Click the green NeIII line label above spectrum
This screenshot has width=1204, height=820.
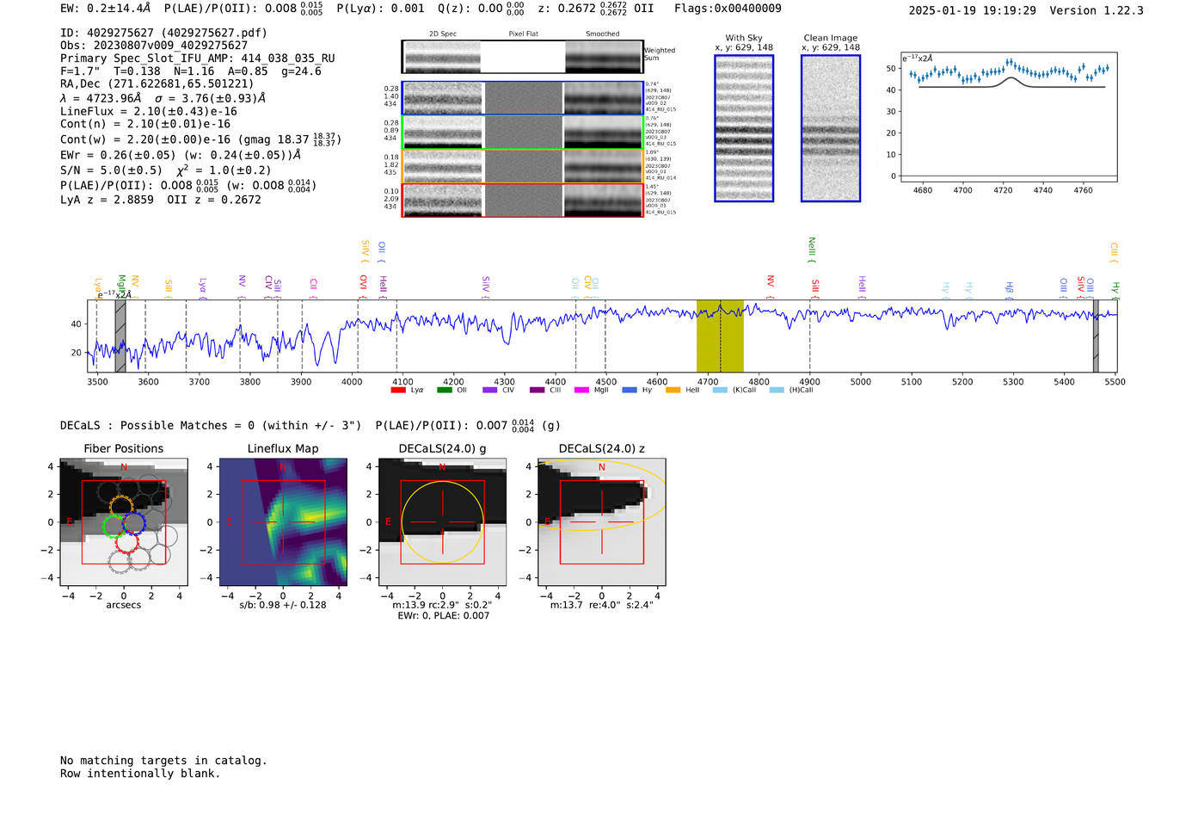812,249
